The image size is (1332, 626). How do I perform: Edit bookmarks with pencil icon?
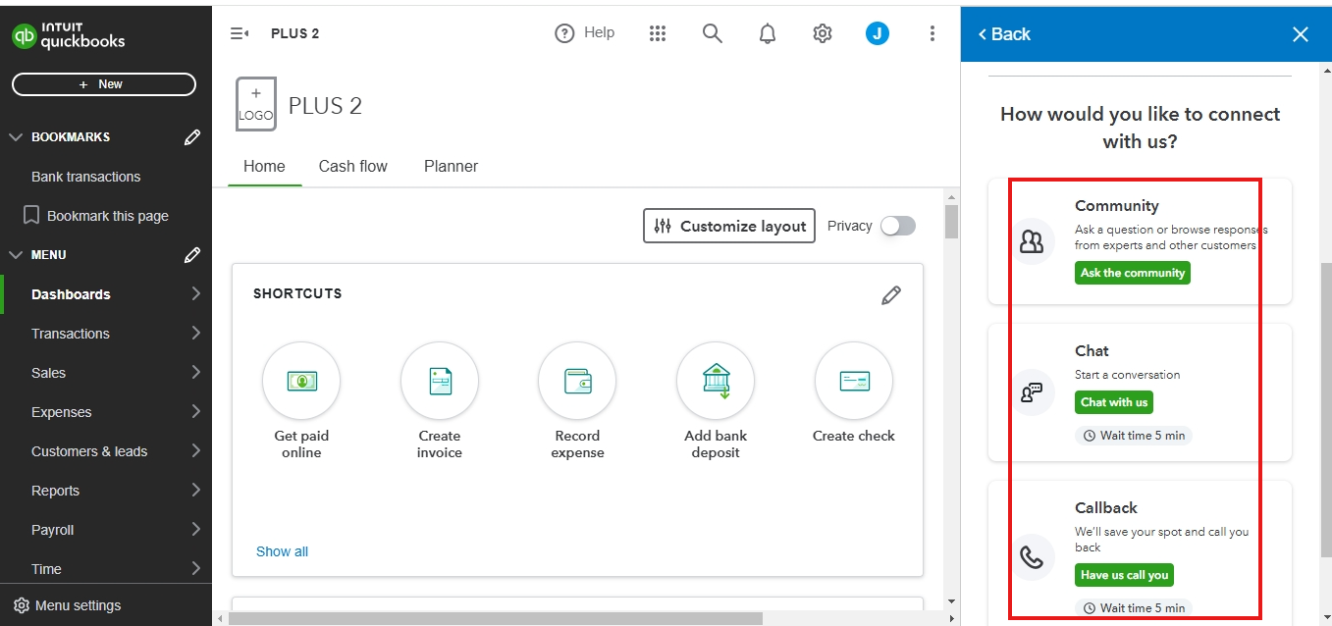pos(192,137)
